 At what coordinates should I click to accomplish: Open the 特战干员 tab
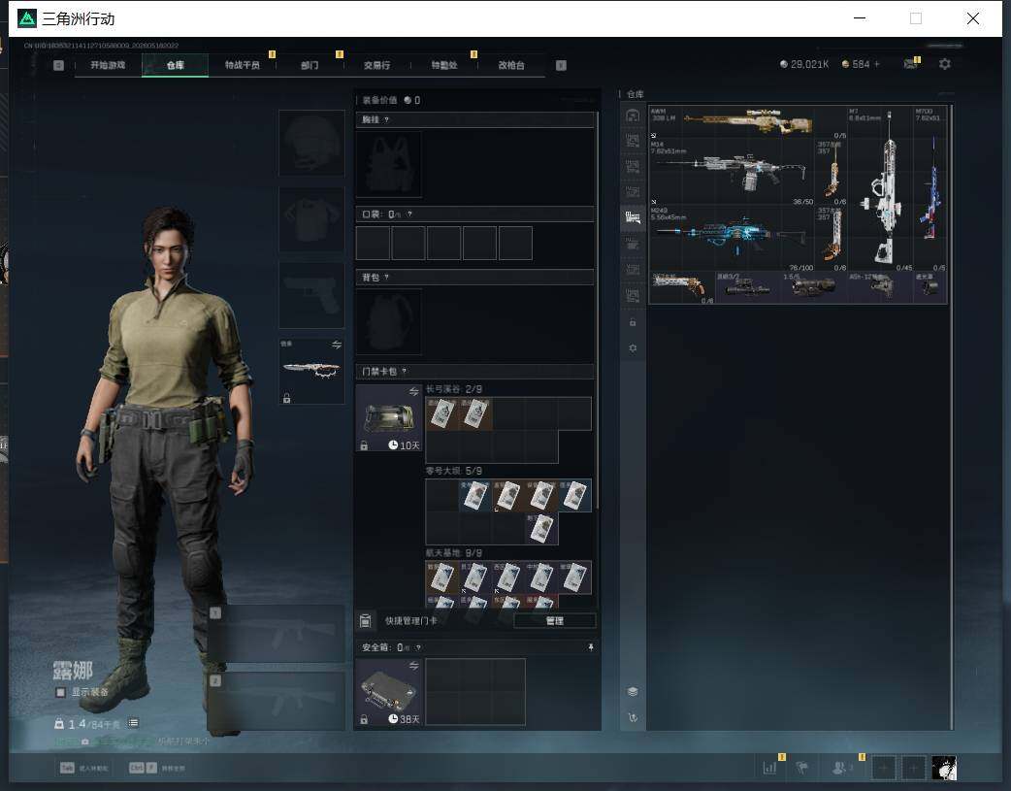tap(242, 65)
